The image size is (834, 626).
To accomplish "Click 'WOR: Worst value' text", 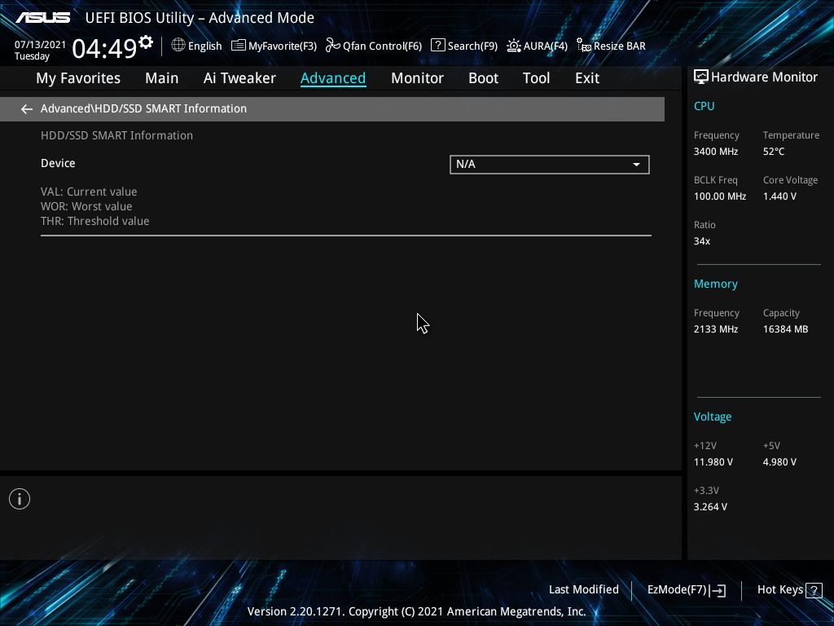I will pos(86,206).
